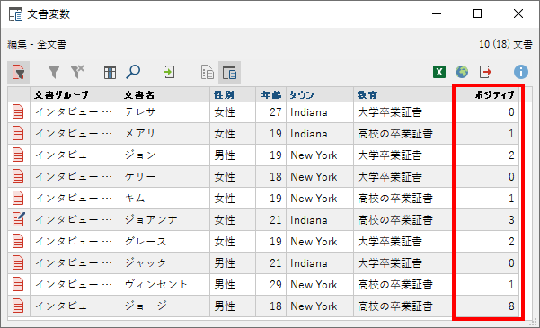Click the 文書変数 window title icon
The image size is (540, 328).
coord(16,14)
